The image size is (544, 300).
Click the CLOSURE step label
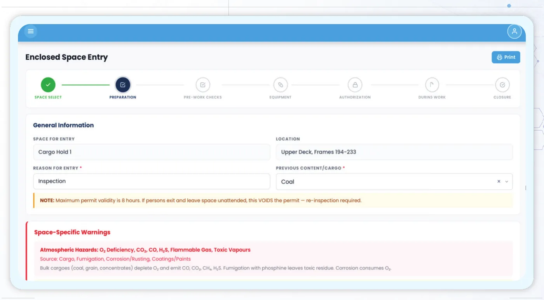[x=502, y=97]
